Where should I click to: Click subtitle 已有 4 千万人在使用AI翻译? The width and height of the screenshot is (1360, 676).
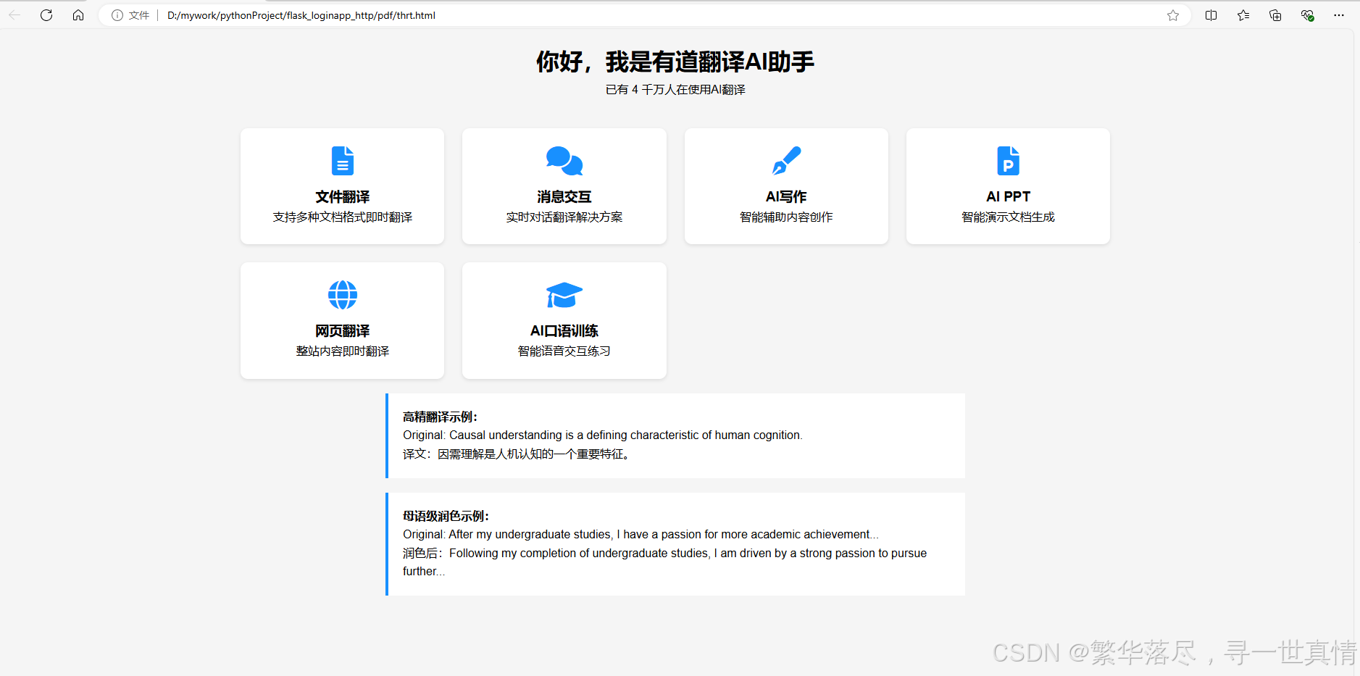[x=675, y=90]
